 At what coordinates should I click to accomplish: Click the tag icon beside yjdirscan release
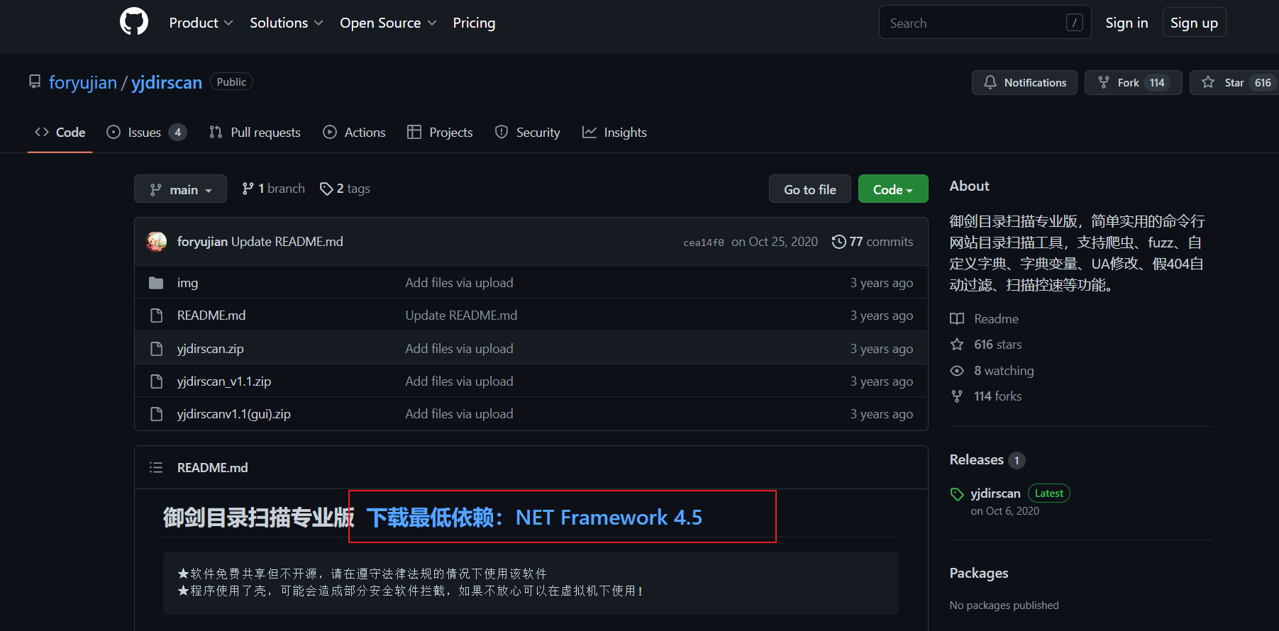point(957,494)
